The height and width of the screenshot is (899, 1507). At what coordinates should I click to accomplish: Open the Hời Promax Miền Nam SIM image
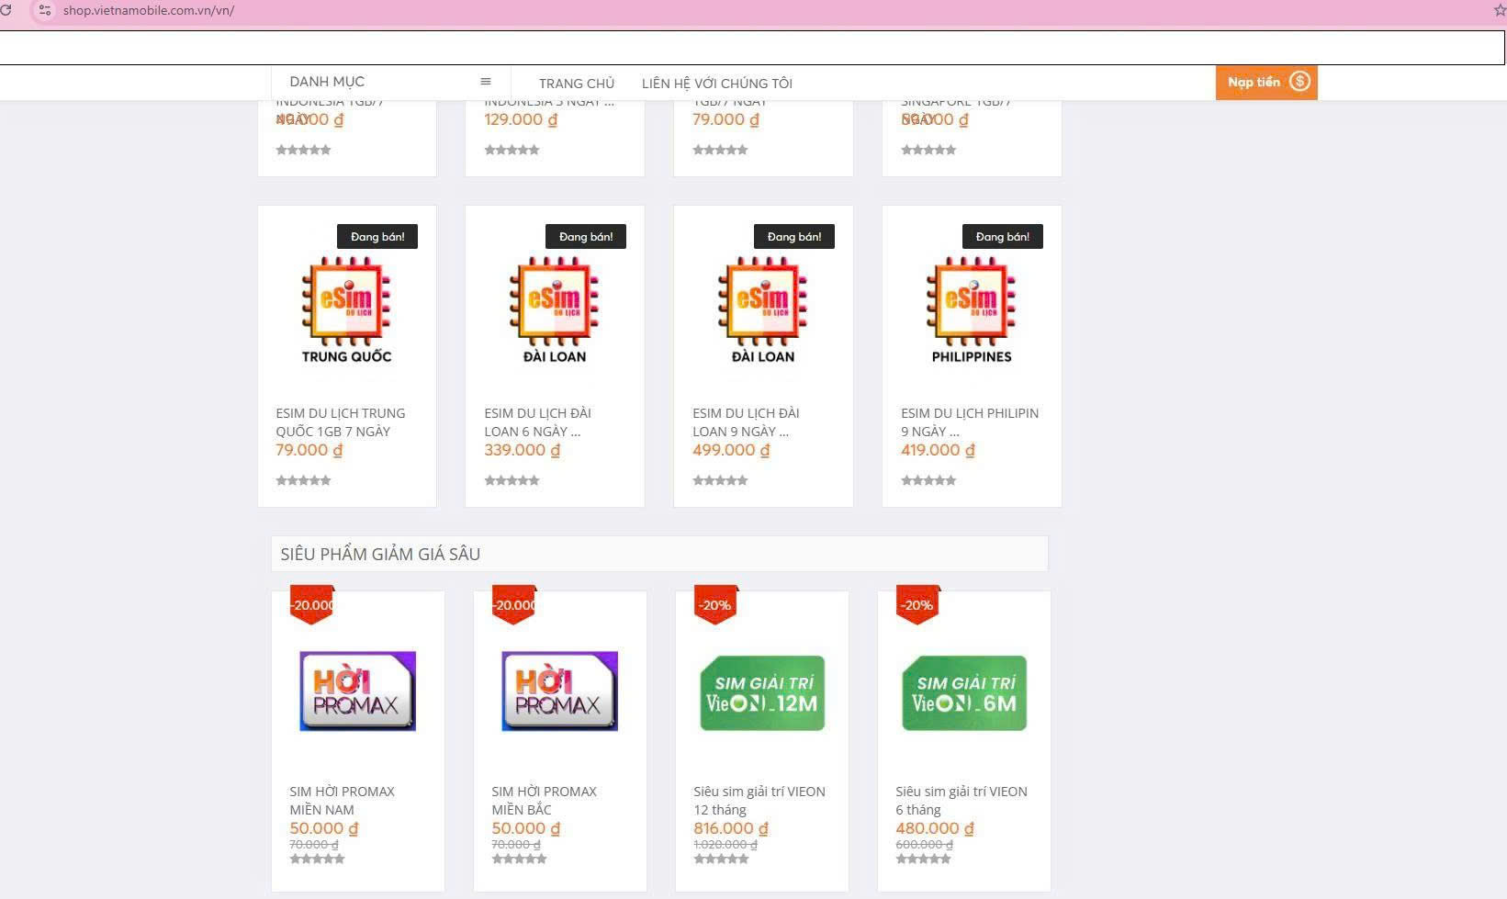(x=358, y=691)
